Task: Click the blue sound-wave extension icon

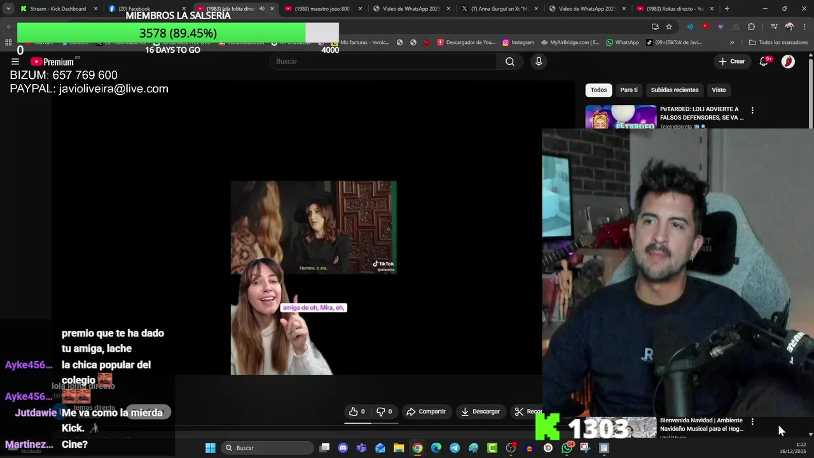Action: pyautogui.click(x=690, y=27)
